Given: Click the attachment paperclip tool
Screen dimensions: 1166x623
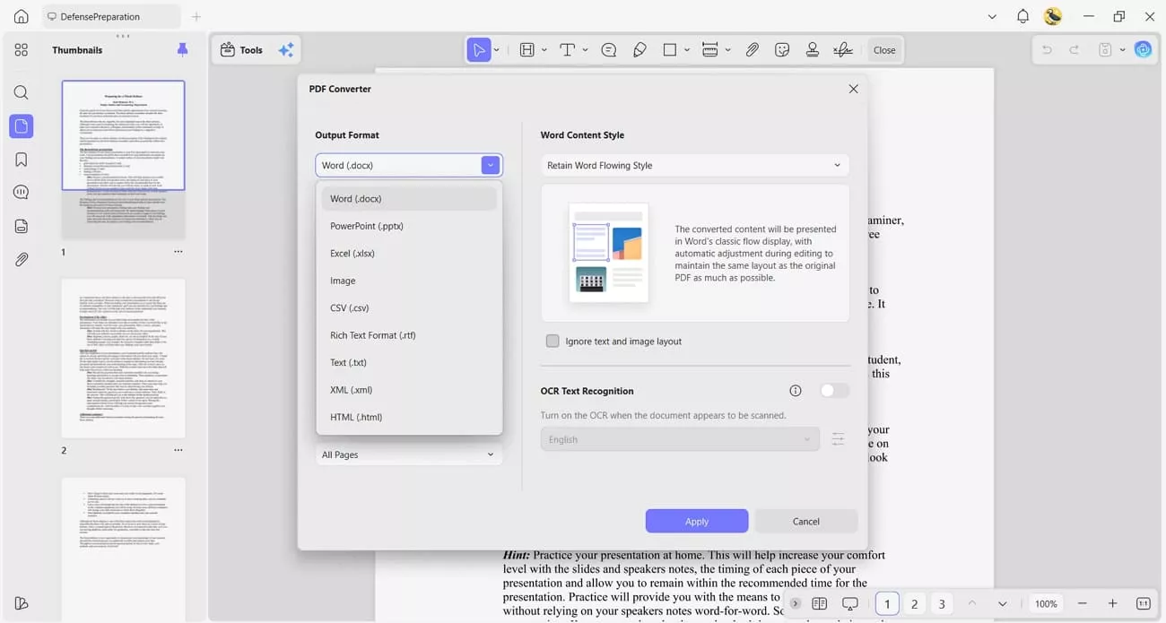Looking at the screenshot, I should tap(753, 49).
